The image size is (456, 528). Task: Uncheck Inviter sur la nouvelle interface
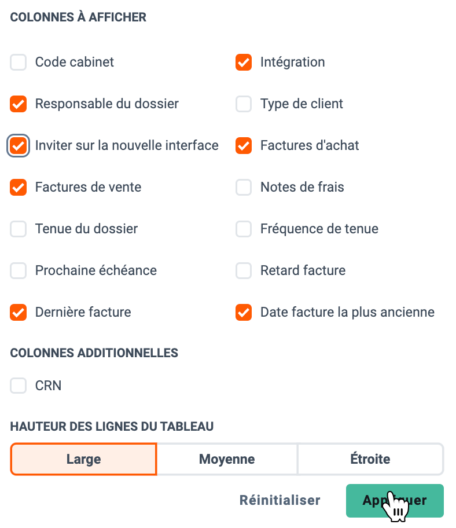(18, 146)
